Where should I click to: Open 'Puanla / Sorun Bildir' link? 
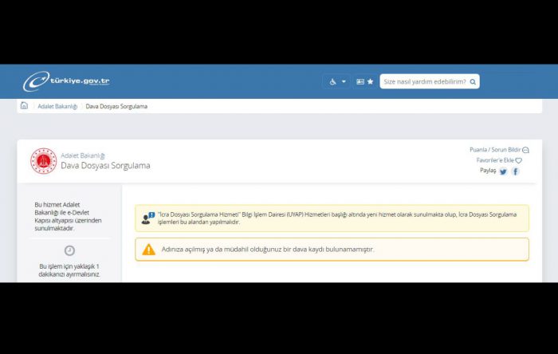tap(495, 150)
